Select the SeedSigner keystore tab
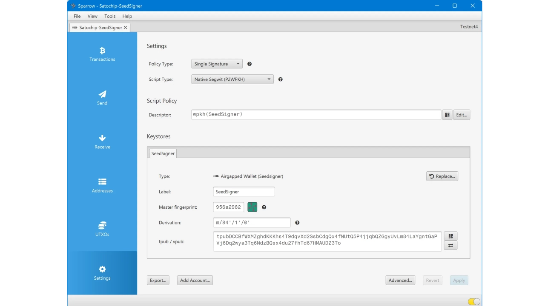 [x=163, y=153]
